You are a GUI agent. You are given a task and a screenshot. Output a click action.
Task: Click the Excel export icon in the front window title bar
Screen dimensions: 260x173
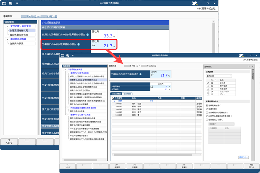68,55
